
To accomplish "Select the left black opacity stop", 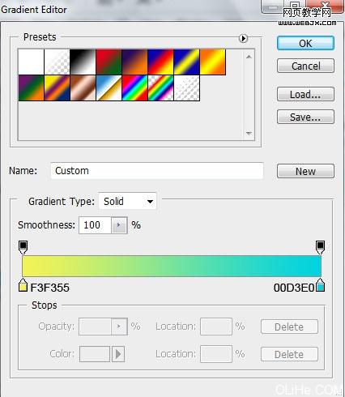I will pyautogui.click(x=23, y=247).
